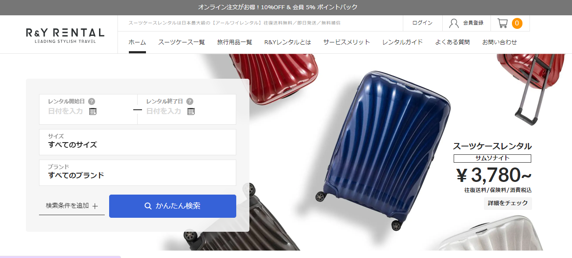
Task: Open スーツケース一覧 in navigation
Action: 181,42
